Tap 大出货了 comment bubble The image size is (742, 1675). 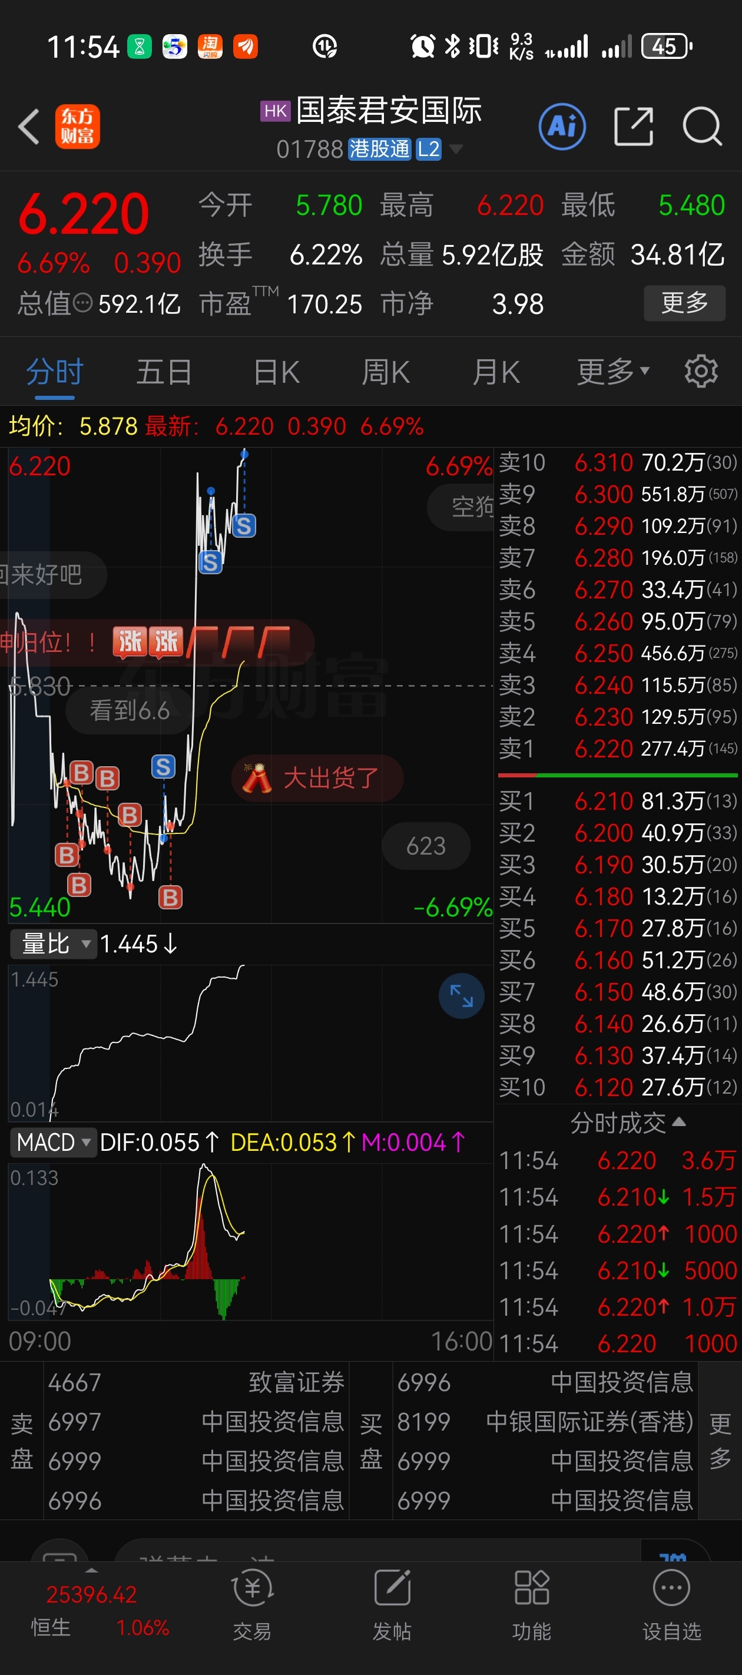point(317,777)
